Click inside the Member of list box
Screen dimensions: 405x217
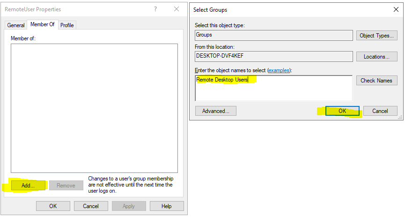tap(94, 108)
